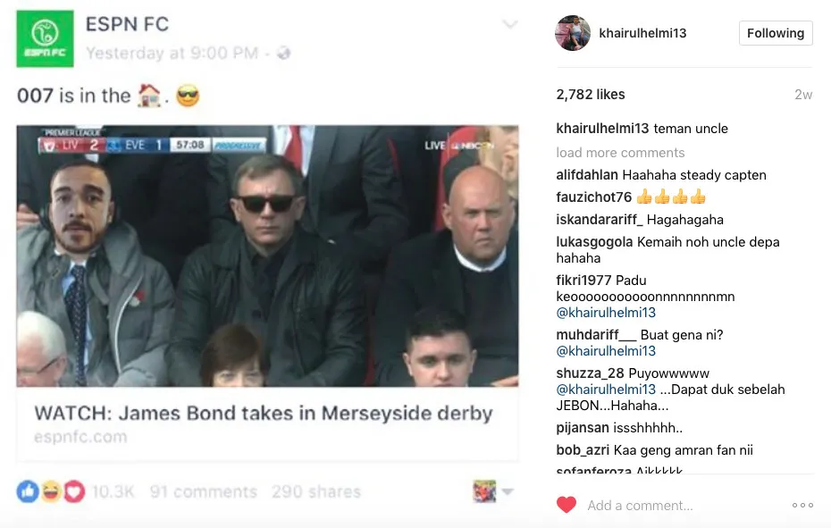
Task: Open the ESPN FC page name link
Action: 127,24
